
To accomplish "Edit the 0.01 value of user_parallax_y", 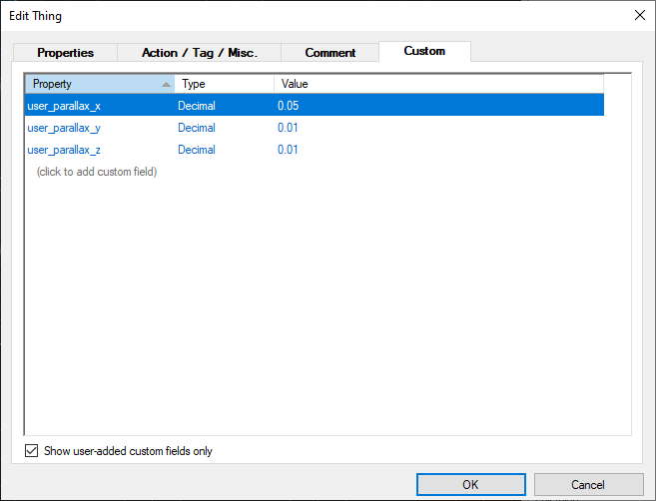I will 288,128.
